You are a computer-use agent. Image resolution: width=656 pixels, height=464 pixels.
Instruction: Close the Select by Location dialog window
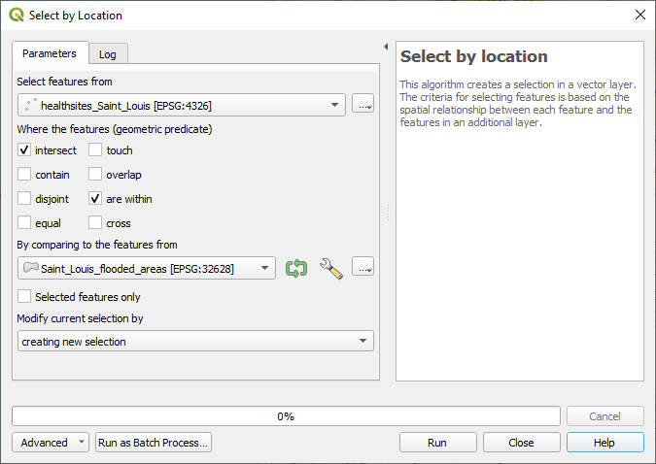click(x=639, y=16)
